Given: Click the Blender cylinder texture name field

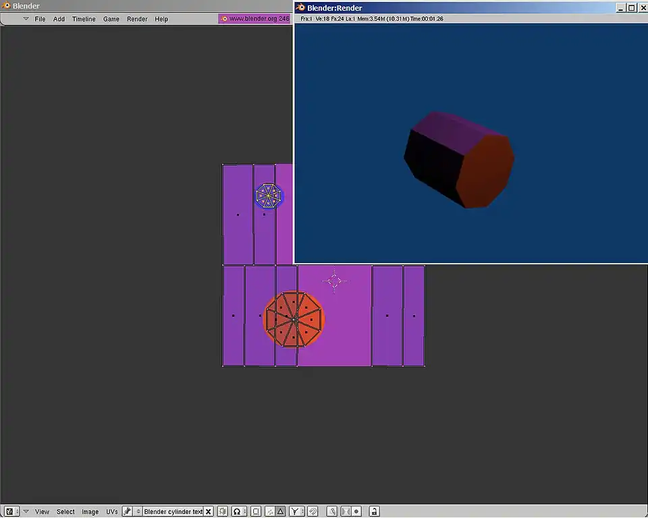Looking at the screenshot, I should click(x=173, y=511).
